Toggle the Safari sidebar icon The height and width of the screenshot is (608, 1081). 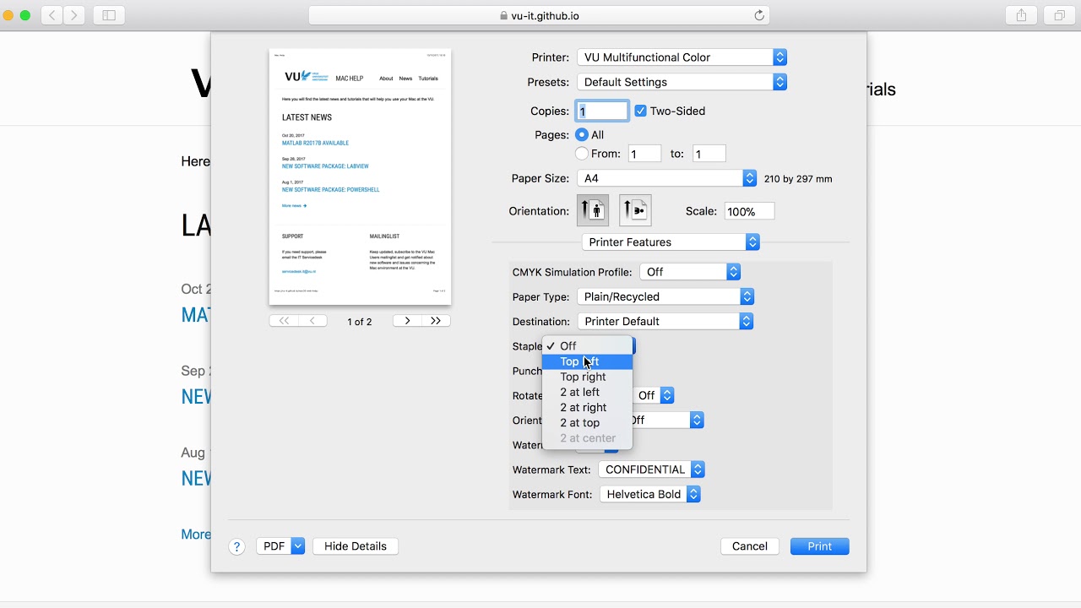pyautogui.click(x=109, y=15)
